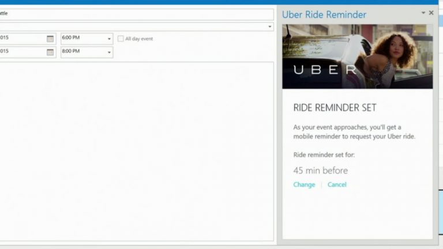Screen dimensions: 443x249
Task: Click the 'Uber Ride Reminder' pane title
Action: (x=324, y=14)
